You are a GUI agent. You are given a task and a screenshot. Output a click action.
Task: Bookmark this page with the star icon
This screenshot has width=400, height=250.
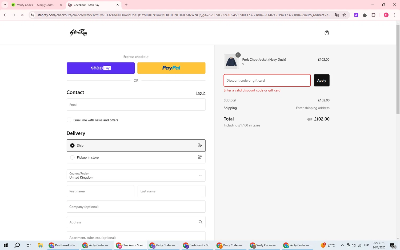pyautogui.click(x=344, y=15)
